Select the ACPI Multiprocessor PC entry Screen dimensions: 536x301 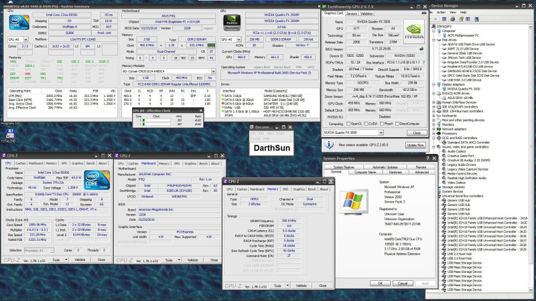click(463, 35)
